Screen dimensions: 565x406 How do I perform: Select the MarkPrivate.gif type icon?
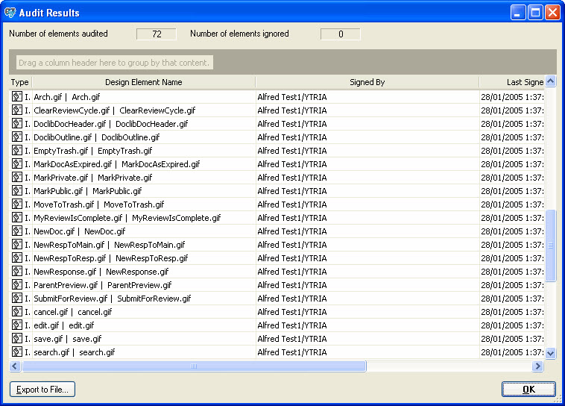(x=16, y=178)
